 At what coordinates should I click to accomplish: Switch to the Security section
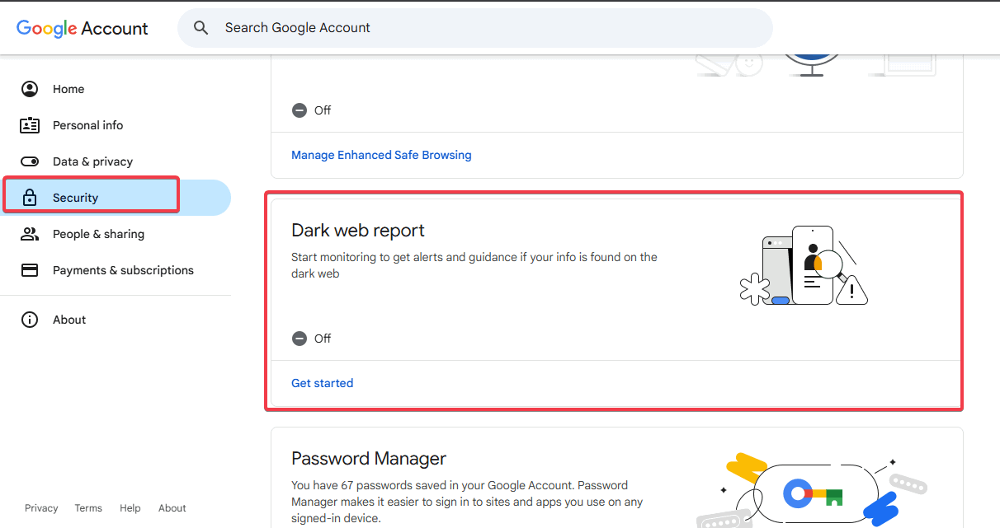75,198
